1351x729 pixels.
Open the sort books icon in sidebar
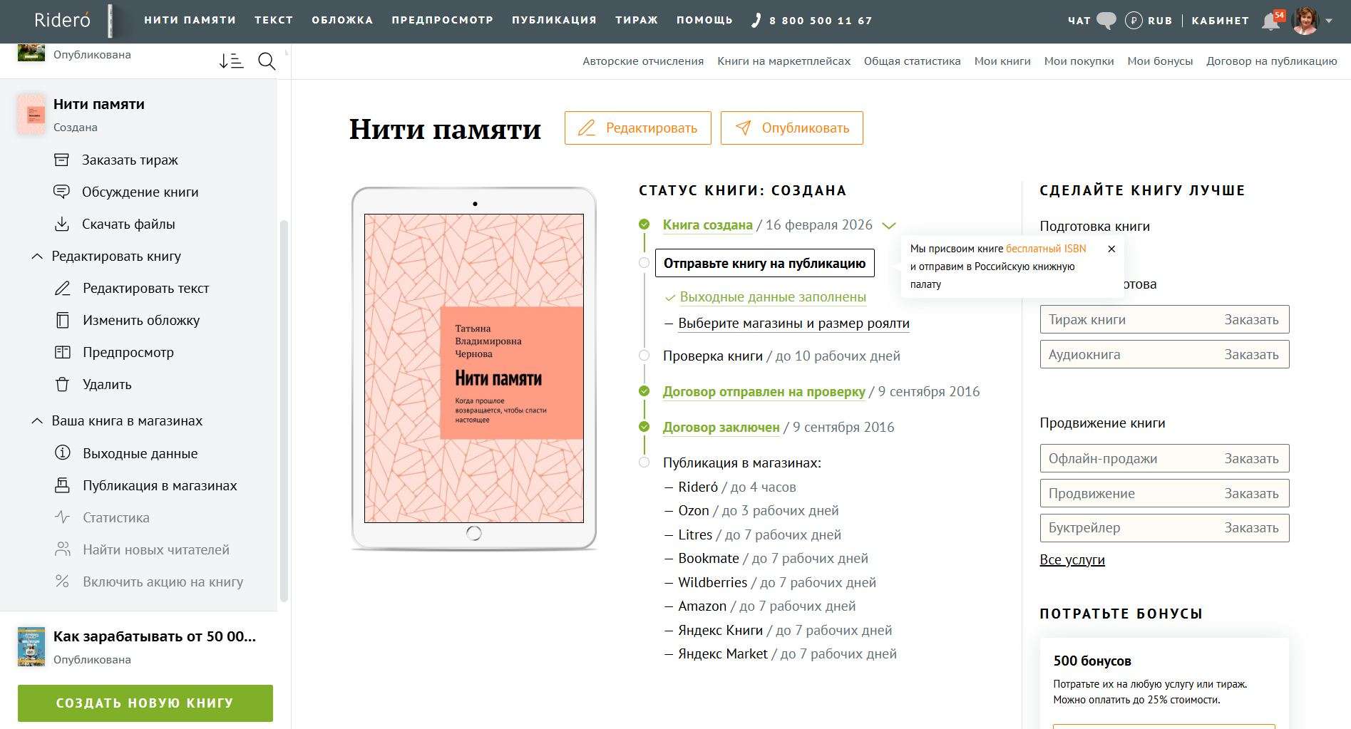[231, 61]
